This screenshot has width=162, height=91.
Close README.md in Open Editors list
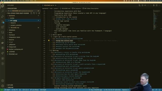pyautogui.click(x=9, y=11)
